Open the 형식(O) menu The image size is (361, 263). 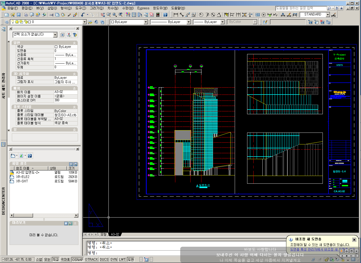66,8
